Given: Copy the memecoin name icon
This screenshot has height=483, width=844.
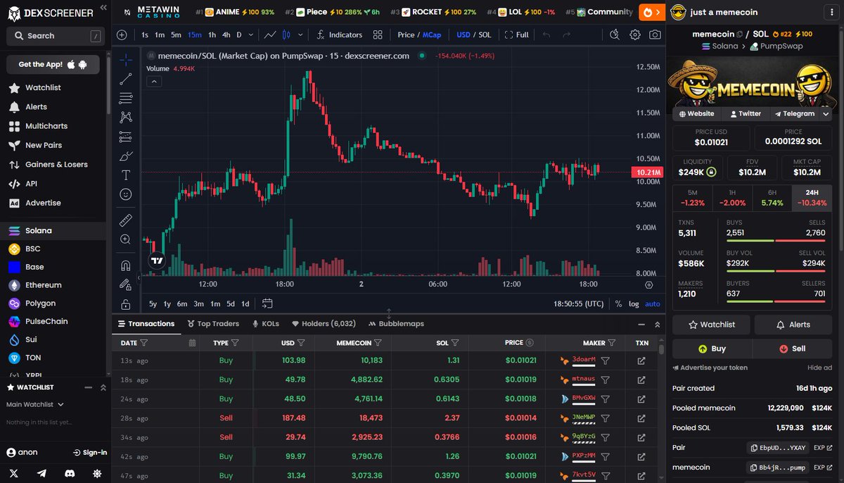Looking at the screenshot, I should click(739, 34).
